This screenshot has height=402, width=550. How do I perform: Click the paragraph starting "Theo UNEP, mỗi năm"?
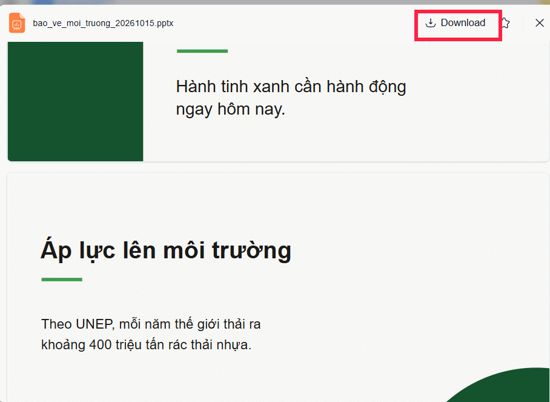151,334
